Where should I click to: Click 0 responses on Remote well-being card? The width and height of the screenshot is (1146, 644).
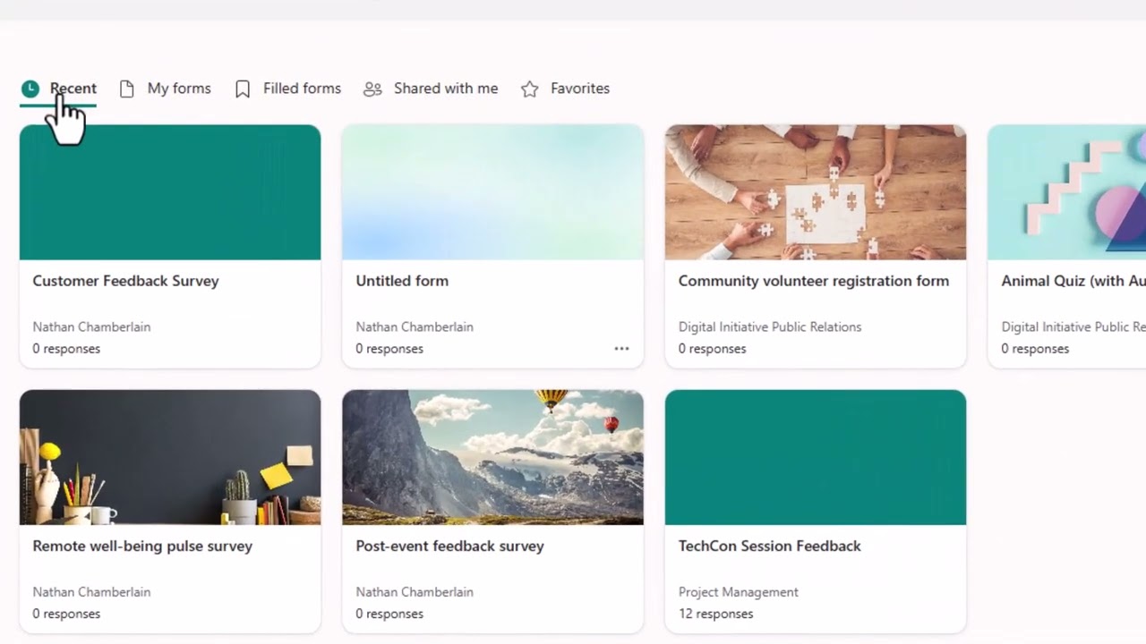coord(66,614)
